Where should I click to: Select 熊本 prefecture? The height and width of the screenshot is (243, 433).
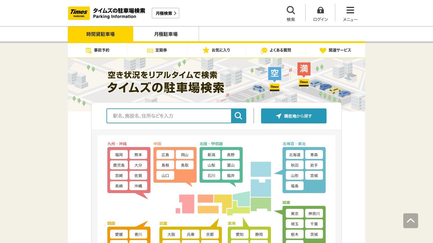tap(138, 155)
